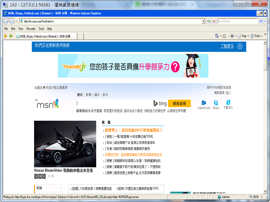Screen dimensions: 270x202
Task: Open the Page toolbar menu
Action: 243,36
